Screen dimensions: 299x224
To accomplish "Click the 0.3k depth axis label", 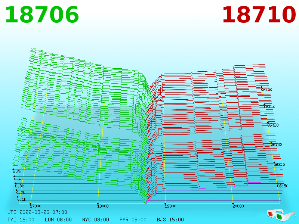I will [20, 186].
